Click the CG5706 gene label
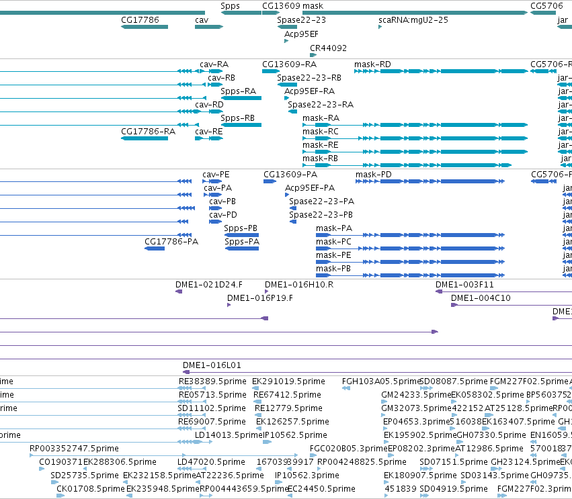 click(x=547, y=6)
